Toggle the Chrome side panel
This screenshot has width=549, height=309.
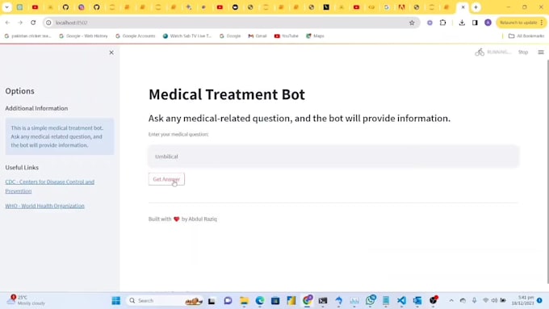475,23
